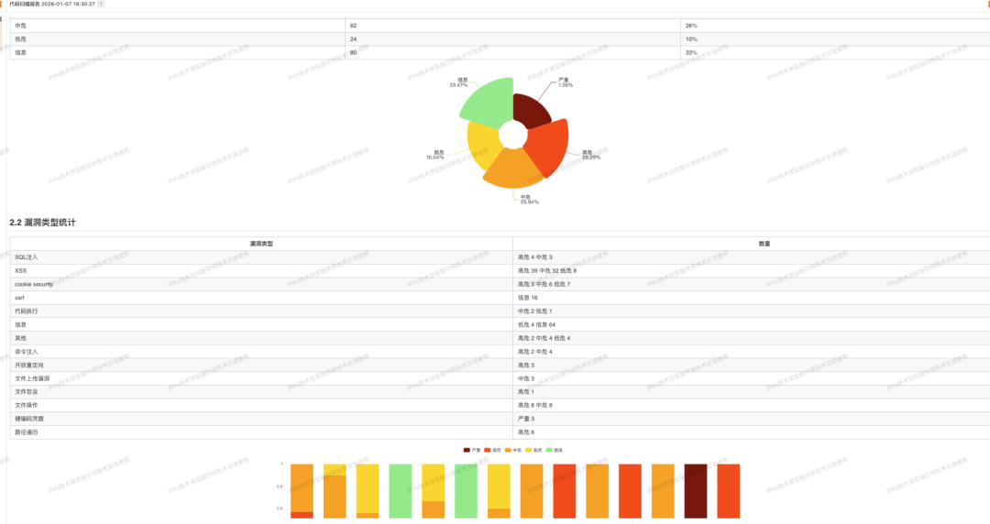Click the count 80 in the top table
The width and height of the screenshot is (990, 524).
point(512,52)
